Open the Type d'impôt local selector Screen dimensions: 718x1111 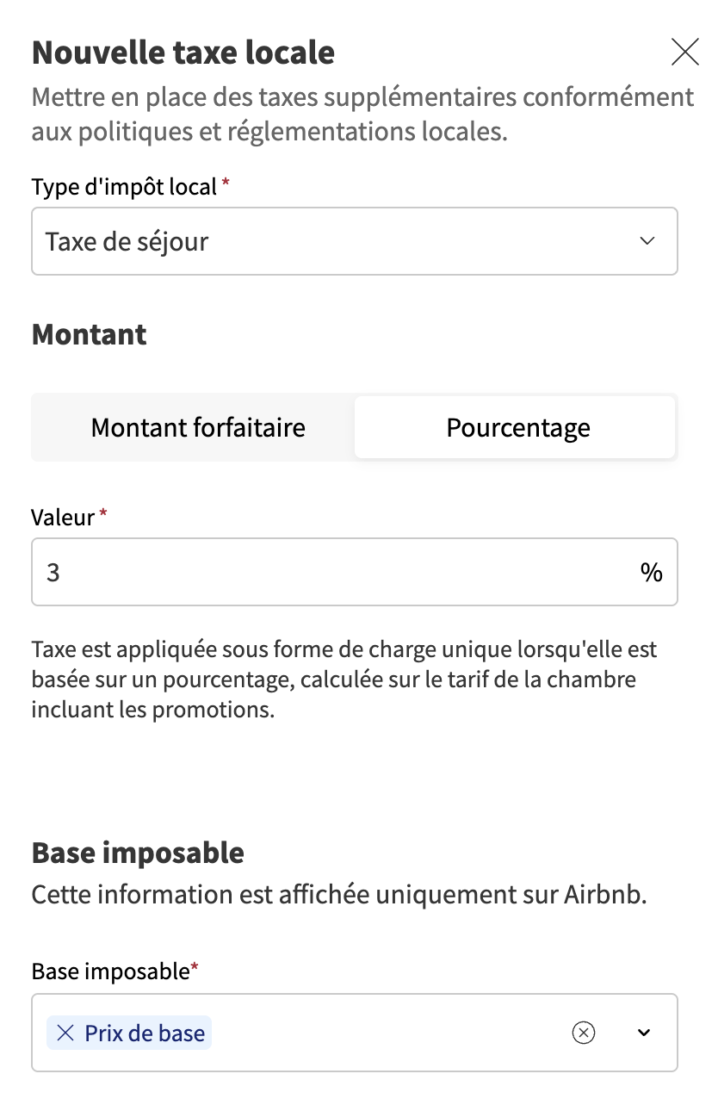pos(344,241)
